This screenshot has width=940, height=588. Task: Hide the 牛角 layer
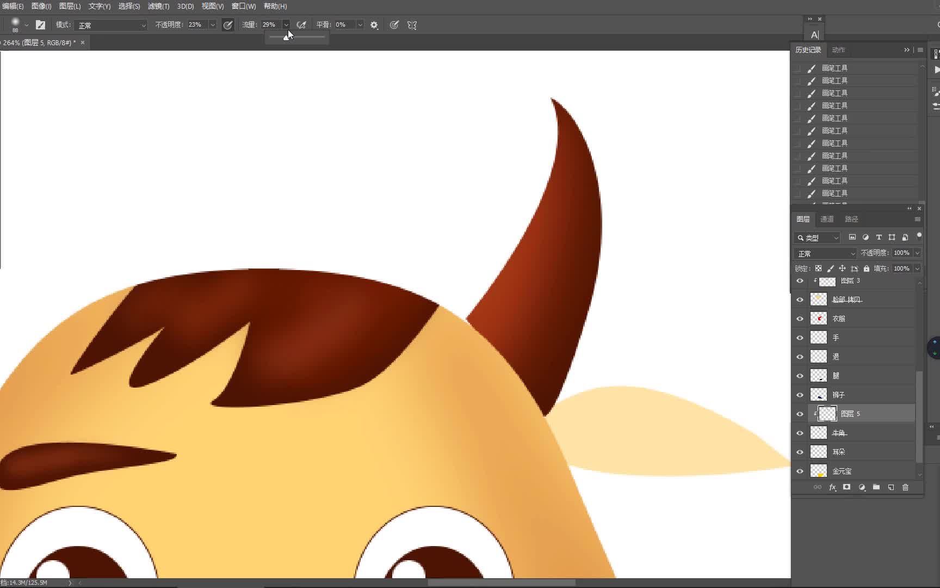click(x=800, y=433)
